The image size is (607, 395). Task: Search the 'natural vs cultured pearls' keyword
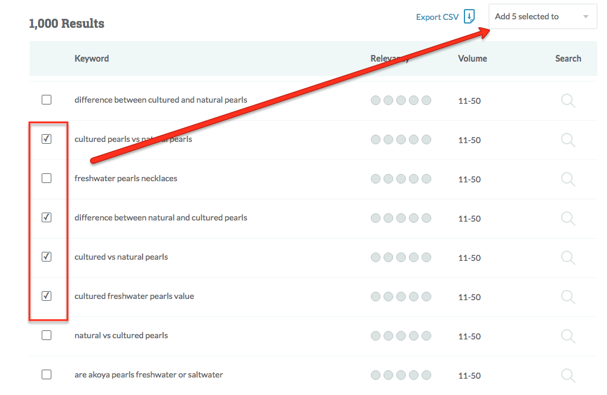point(568,336)
